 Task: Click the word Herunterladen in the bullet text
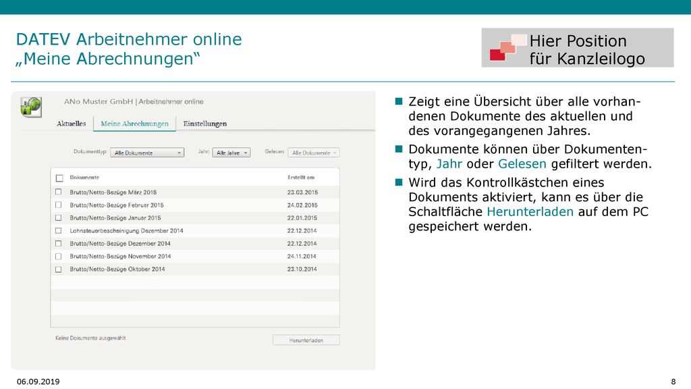tap(530, 211)
